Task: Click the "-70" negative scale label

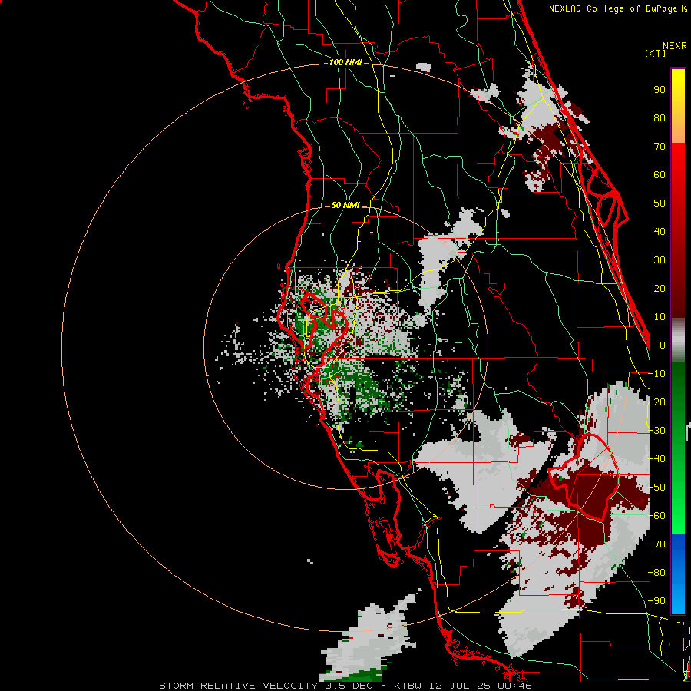Action: (656, 544)
